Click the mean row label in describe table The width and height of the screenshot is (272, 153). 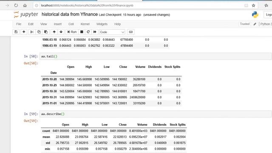(46, 137)
